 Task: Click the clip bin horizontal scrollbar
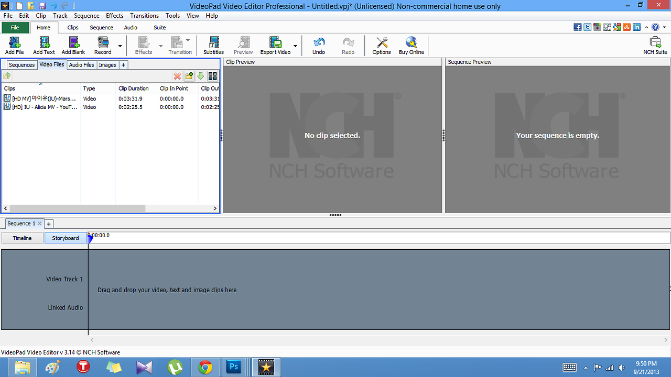click(x=77, y=208)
